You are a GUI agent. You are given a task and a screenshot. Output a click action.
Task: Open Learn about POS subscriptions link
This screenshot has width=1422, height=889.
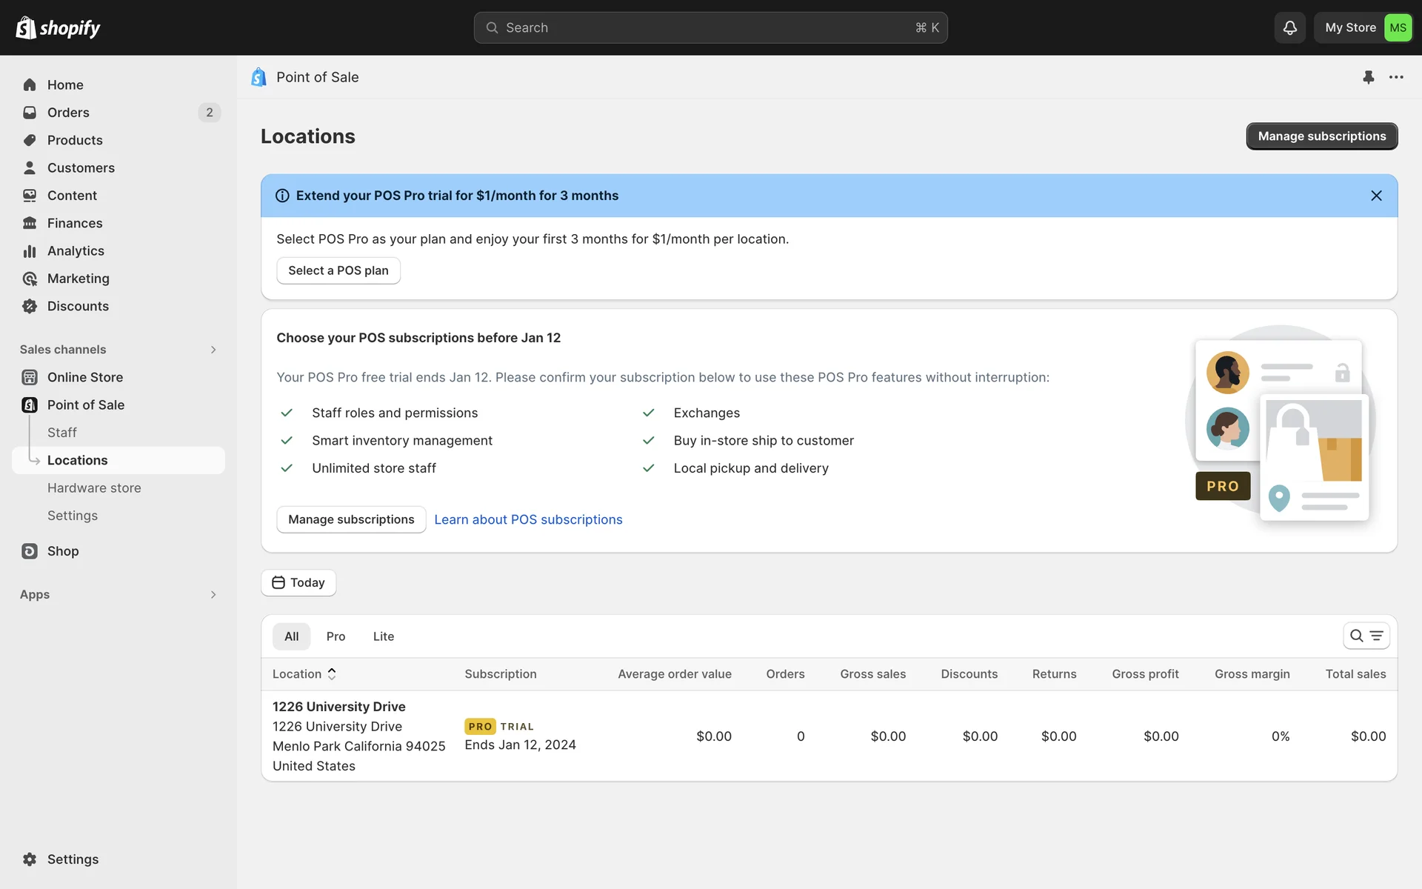click(528, 519)
